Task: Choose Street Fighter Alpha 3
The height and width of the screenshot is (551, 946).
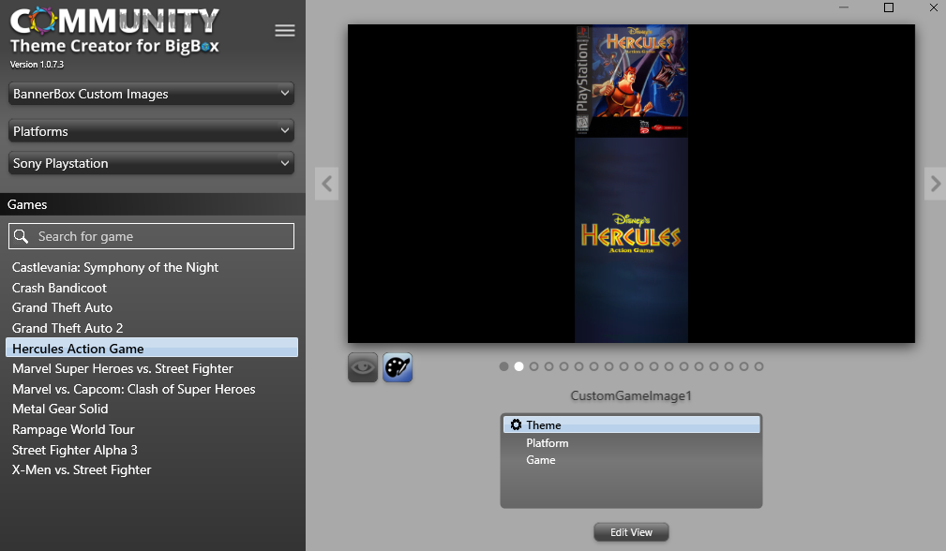Action: [75, 450]
